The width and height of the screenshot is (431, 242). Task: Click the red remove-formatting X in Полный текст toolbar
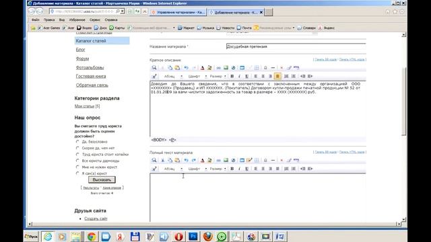tap(281, 160)
